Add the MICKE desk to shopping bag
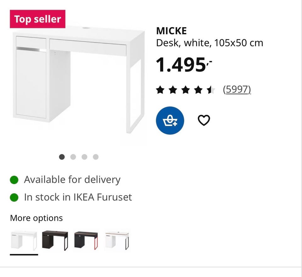Image resolution: width=302 pixels, height=277 pixels. pyautogui.click(x=170, y=120)
